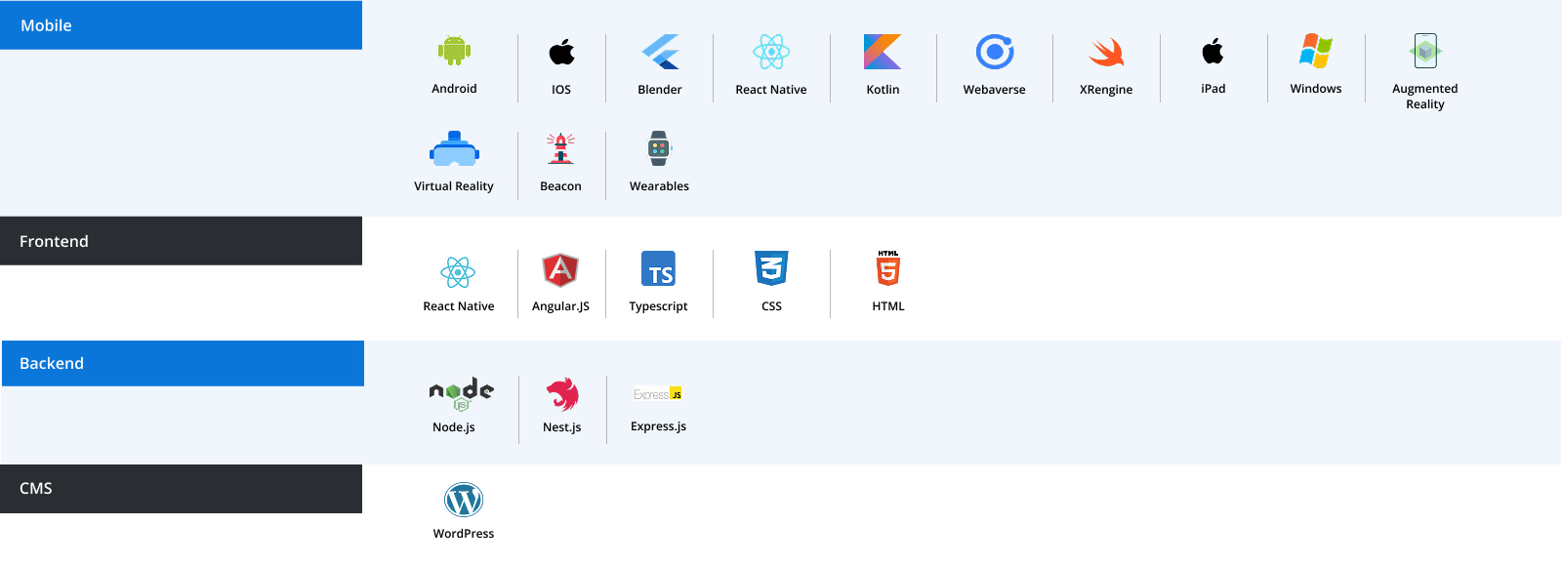1562x565 pixels.
Task: Choose the React Native icon under Mobile
Action: tap(771, 52)
